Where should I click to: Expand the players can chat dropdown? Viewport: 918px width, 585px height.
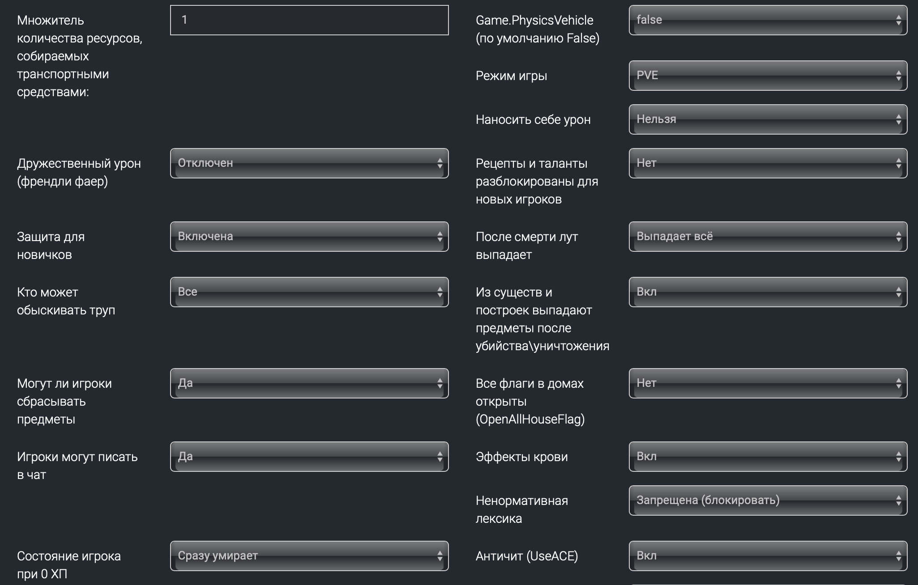(x=309, y=457)
